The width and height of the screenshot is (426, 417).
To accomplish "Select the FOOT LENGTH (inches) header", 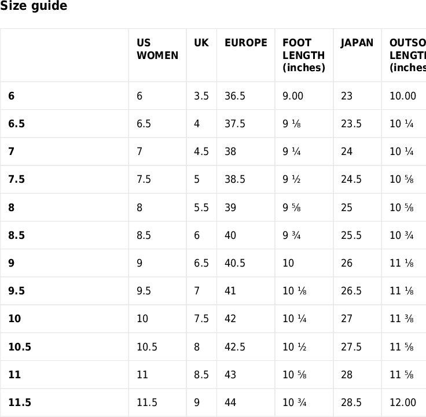I will coord(304,56).
